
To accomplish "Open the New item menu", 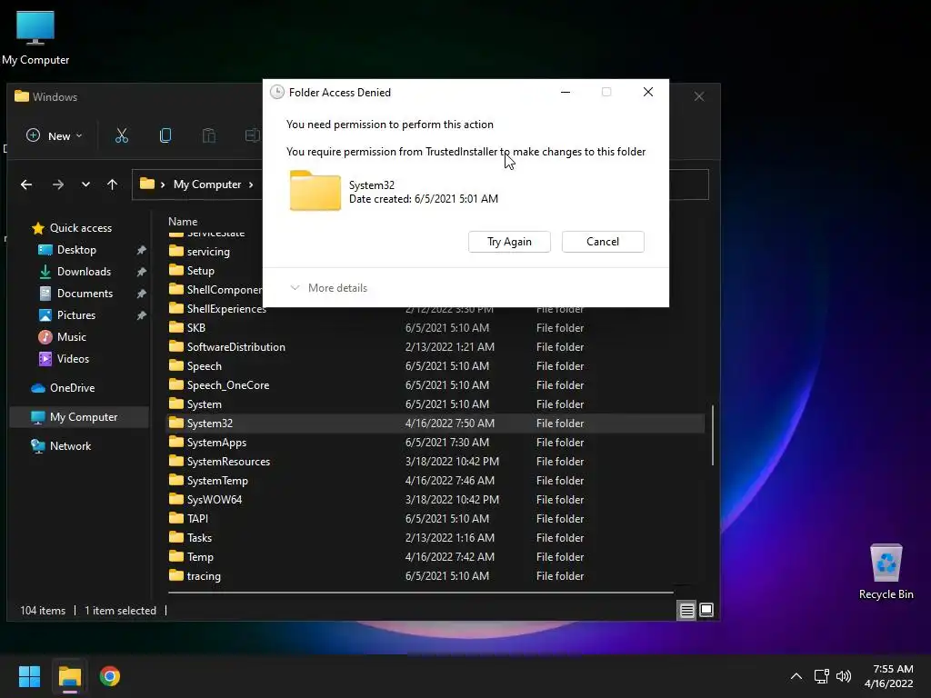I will pos(54,136).
